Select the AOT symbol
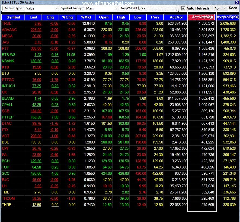 pyautogui.click(x=6, y=136)
